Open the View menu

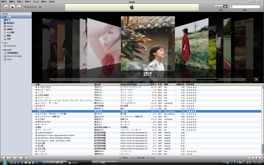coord(28,2)
